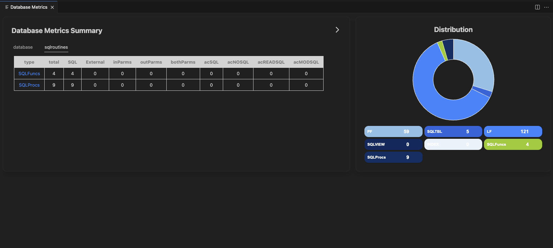Viewport: 553px width, 248px height.
Task: Toggle the SQLProcs legend pill under the chart
Action: coord(393,157)
